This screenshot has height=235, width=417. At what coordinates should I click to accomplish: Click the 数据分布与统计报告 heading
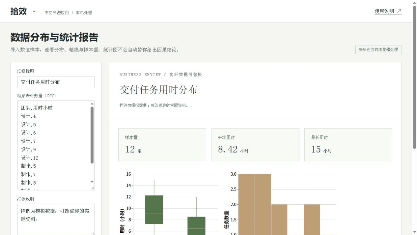[54, 37]
